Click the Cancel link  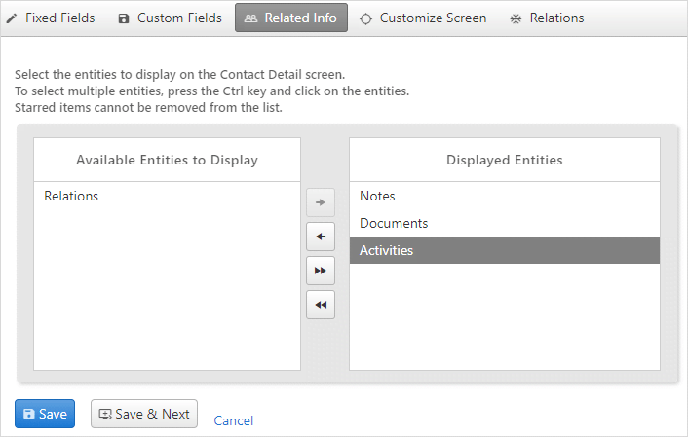pos(234,420)
